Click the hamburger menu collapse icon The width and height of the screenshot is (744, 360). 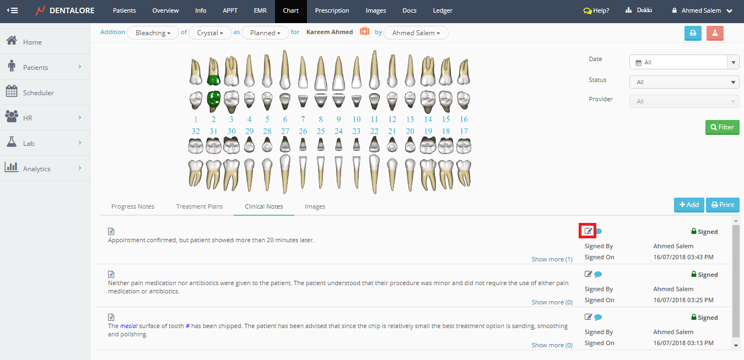click(12, 10)
